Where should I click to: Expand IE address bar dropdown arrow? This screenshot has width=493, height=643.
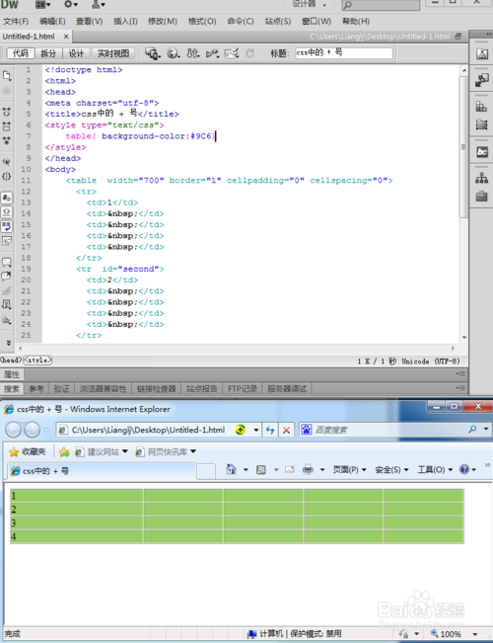[x=256, y=431]
